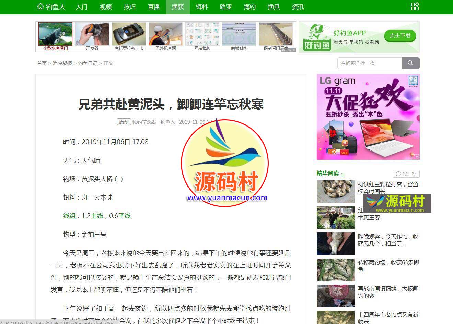Image resolution: width=453 pixels, height=324 pixels.
Task: Type in the 有问题？搜一搜 search field
Action: (370, 63)
